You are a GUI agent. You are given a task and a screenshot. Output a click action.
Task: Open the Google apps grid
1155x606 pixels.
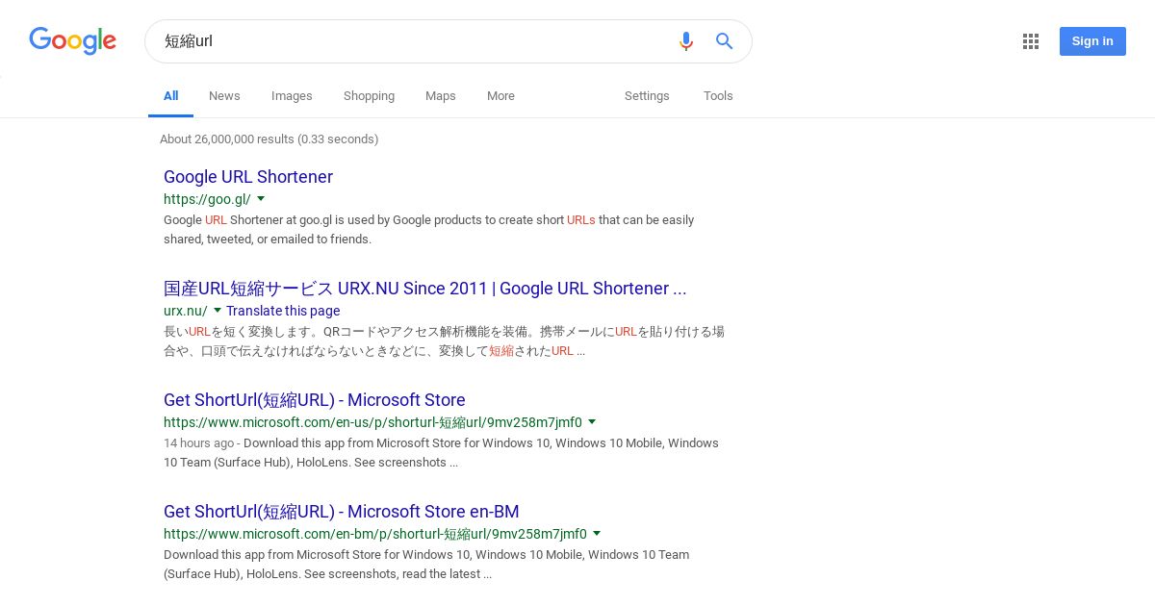pyautogui.click(x=1031, y=41)
